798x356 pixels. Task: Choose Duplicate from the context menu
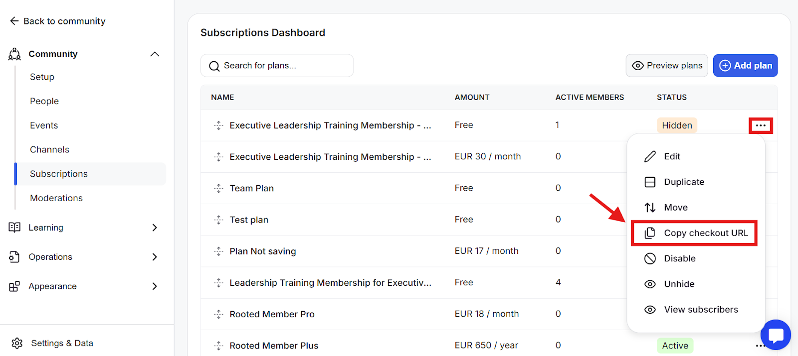pos(684,182)
